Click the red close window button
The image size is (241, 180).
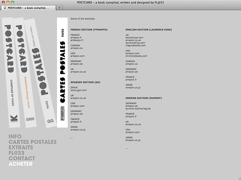click(3, 2)
